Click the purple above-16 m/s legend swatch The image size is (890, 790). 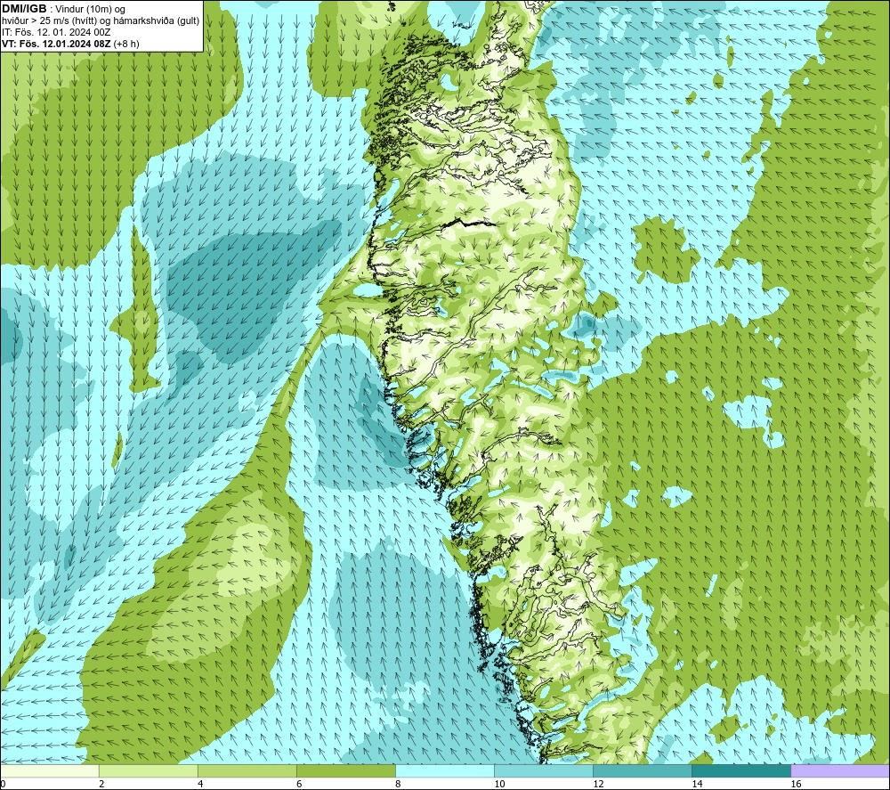840,771
